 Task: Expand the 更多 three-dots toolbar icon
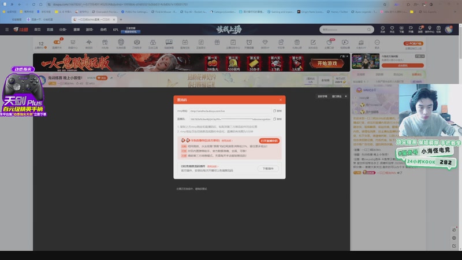pyautogui.click(x=377, y=43)
